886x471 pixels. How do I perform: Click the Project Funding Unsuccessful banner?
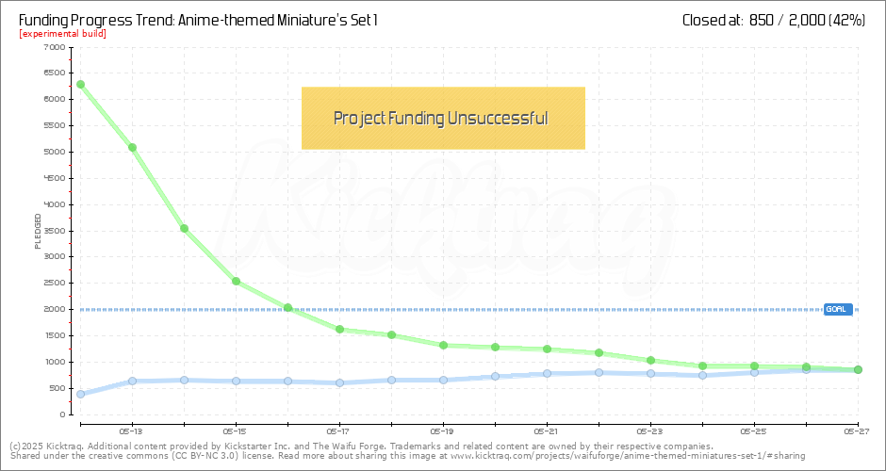click(443, 118)
